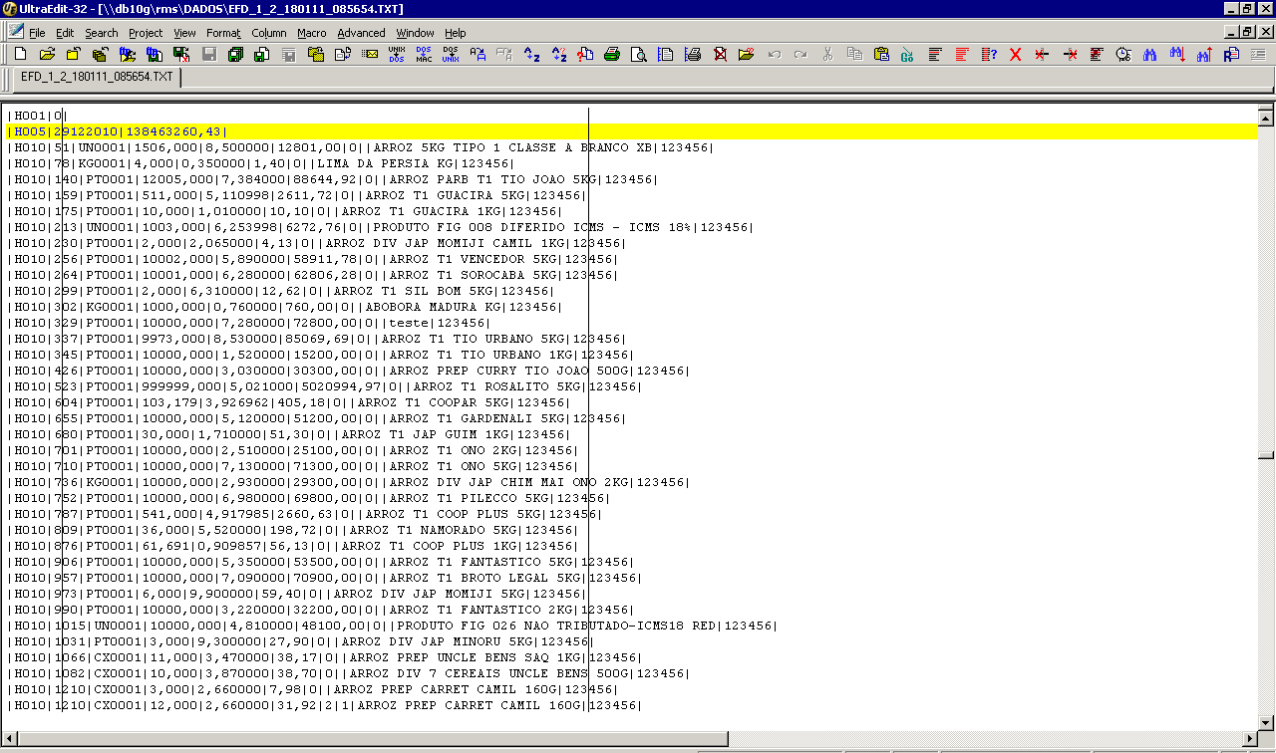Click the Insert Date/Time clock icon
1276x753 pixels.
pos(1123,54)
